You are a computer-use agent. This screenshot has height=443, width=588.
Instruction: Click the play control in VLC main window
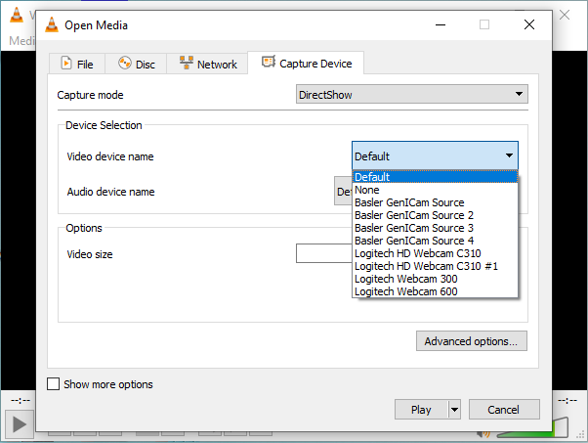(x=20, y=425)
